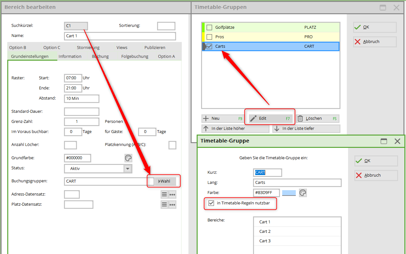Confirm Timetable-Gruppe dialog with OK
Screen dimensions: 406x254
376,161
